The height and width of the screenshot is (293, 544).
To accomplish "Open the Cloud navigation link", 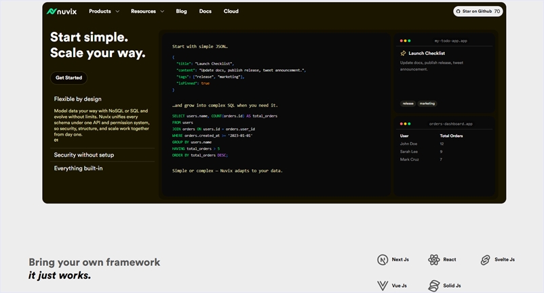I will 231,12.
